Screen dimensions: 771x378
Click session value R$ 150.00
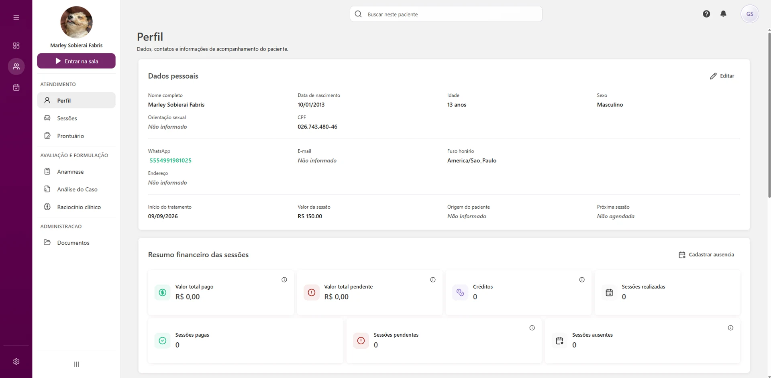coord(310,216)
